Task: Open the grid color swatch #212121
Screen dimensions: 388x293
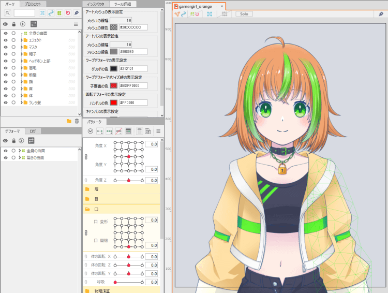Action: point(114,69)
